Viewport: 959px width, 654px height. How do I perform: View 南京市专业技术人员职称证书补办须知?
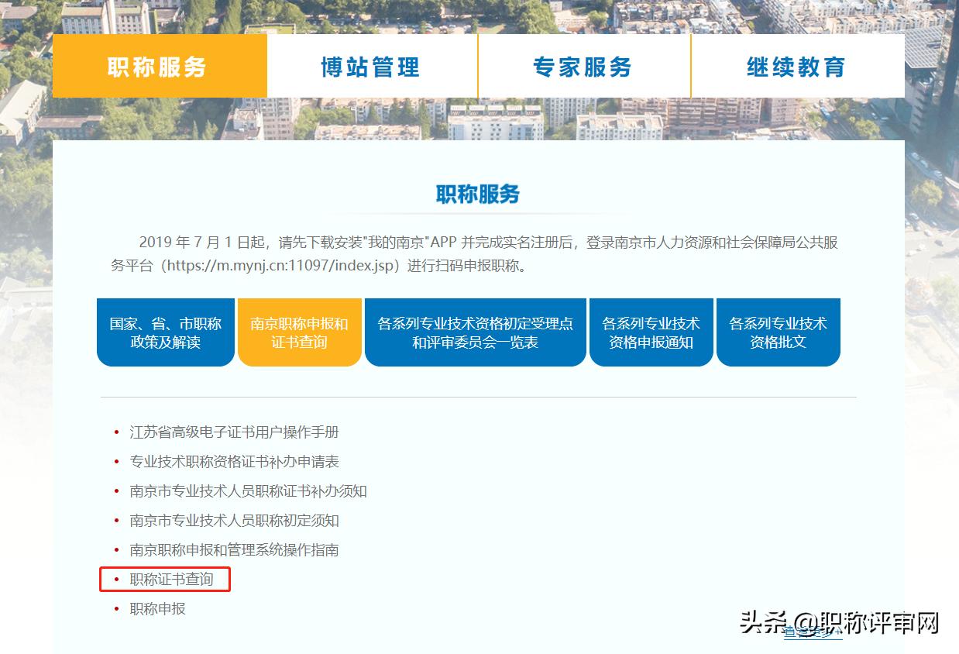click(246, 491)
